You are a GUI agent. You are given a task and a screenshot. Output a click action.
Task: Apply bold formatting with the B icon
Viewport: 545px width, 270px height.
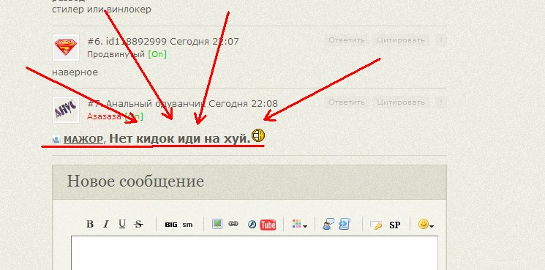pos(90,224)
